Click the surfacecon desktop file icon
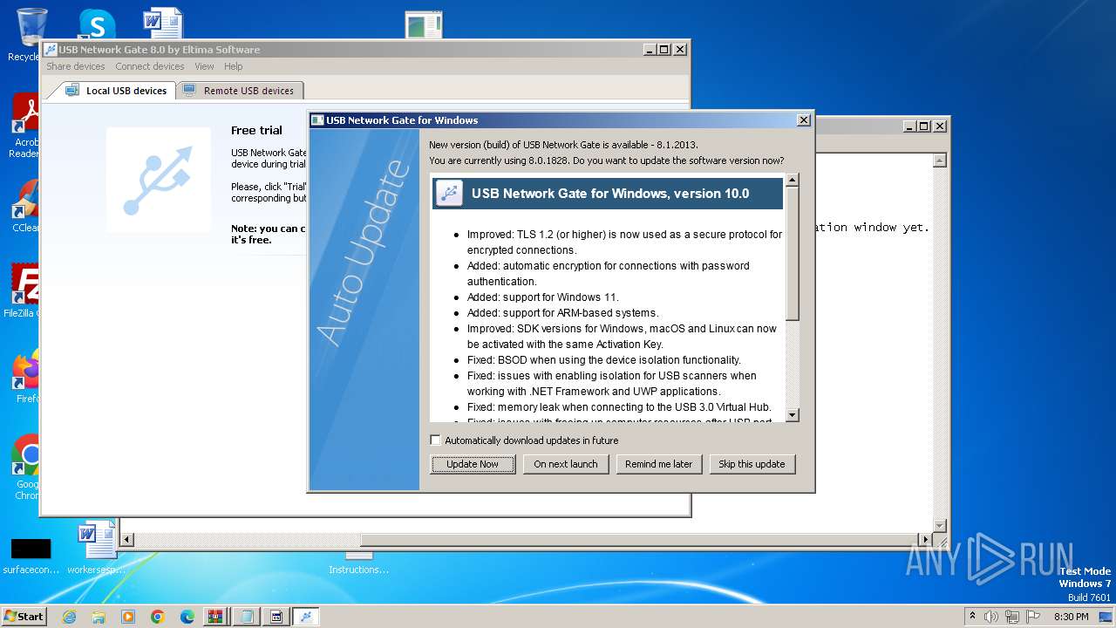The width and height of the screenshot is (1116, 628). click(31, 555)
